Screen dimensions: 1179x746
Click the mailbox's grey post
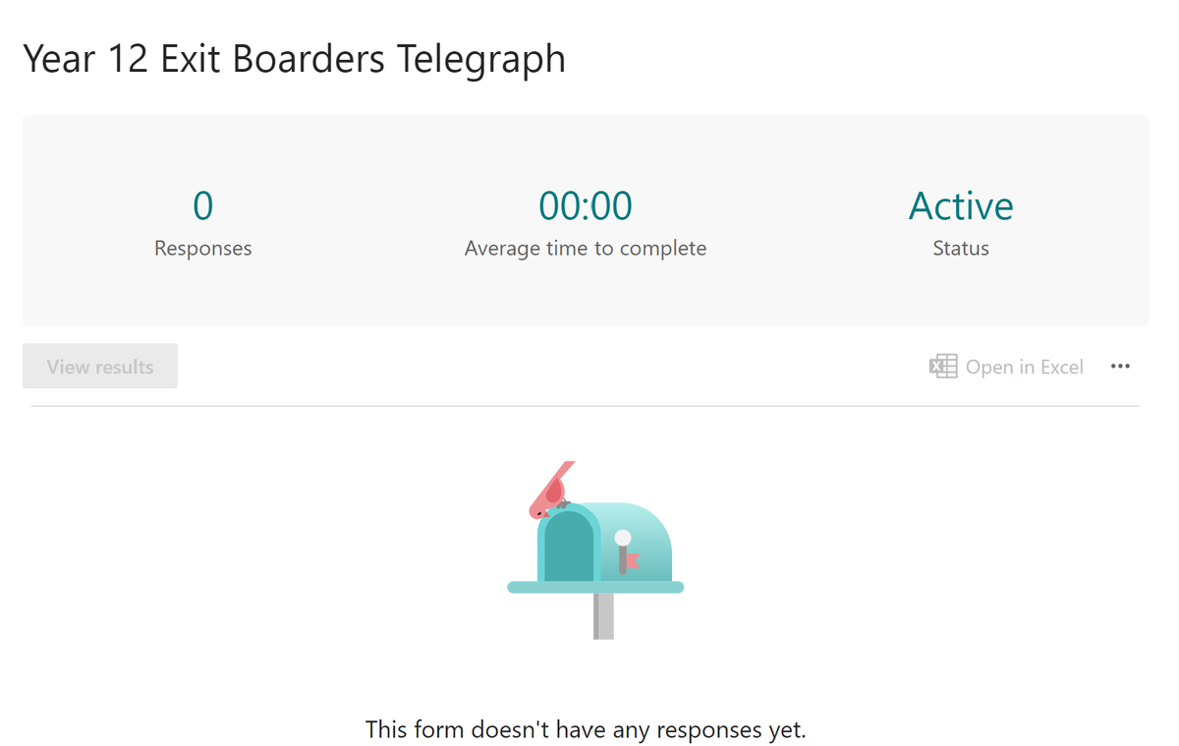coord(603,616)
